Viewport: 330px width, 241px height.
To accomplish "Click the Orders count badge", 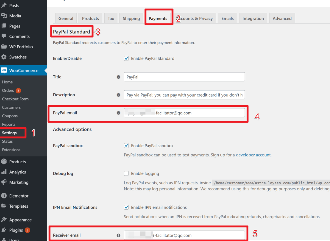I will click(18, 91).
